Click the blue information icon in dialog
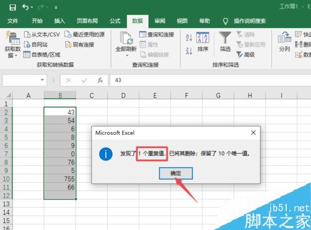Screen dimensions: 311x230 (x=106, y=154)
